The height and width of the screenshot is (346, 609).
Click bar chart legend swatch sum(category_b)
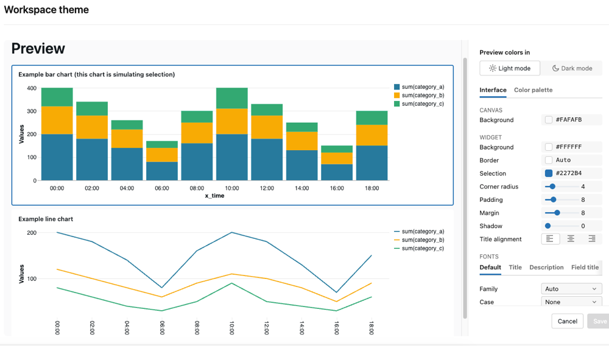[396, 95]
